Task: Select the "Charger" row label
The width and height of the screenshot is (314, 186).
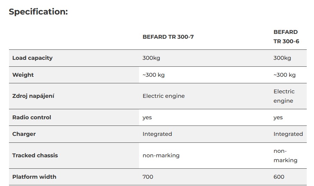Action: click(x=24, y=134)
